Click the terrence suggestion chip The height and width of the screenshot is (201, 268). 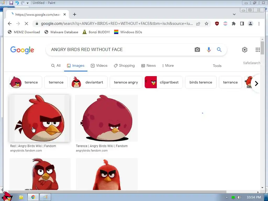point(56,82)
